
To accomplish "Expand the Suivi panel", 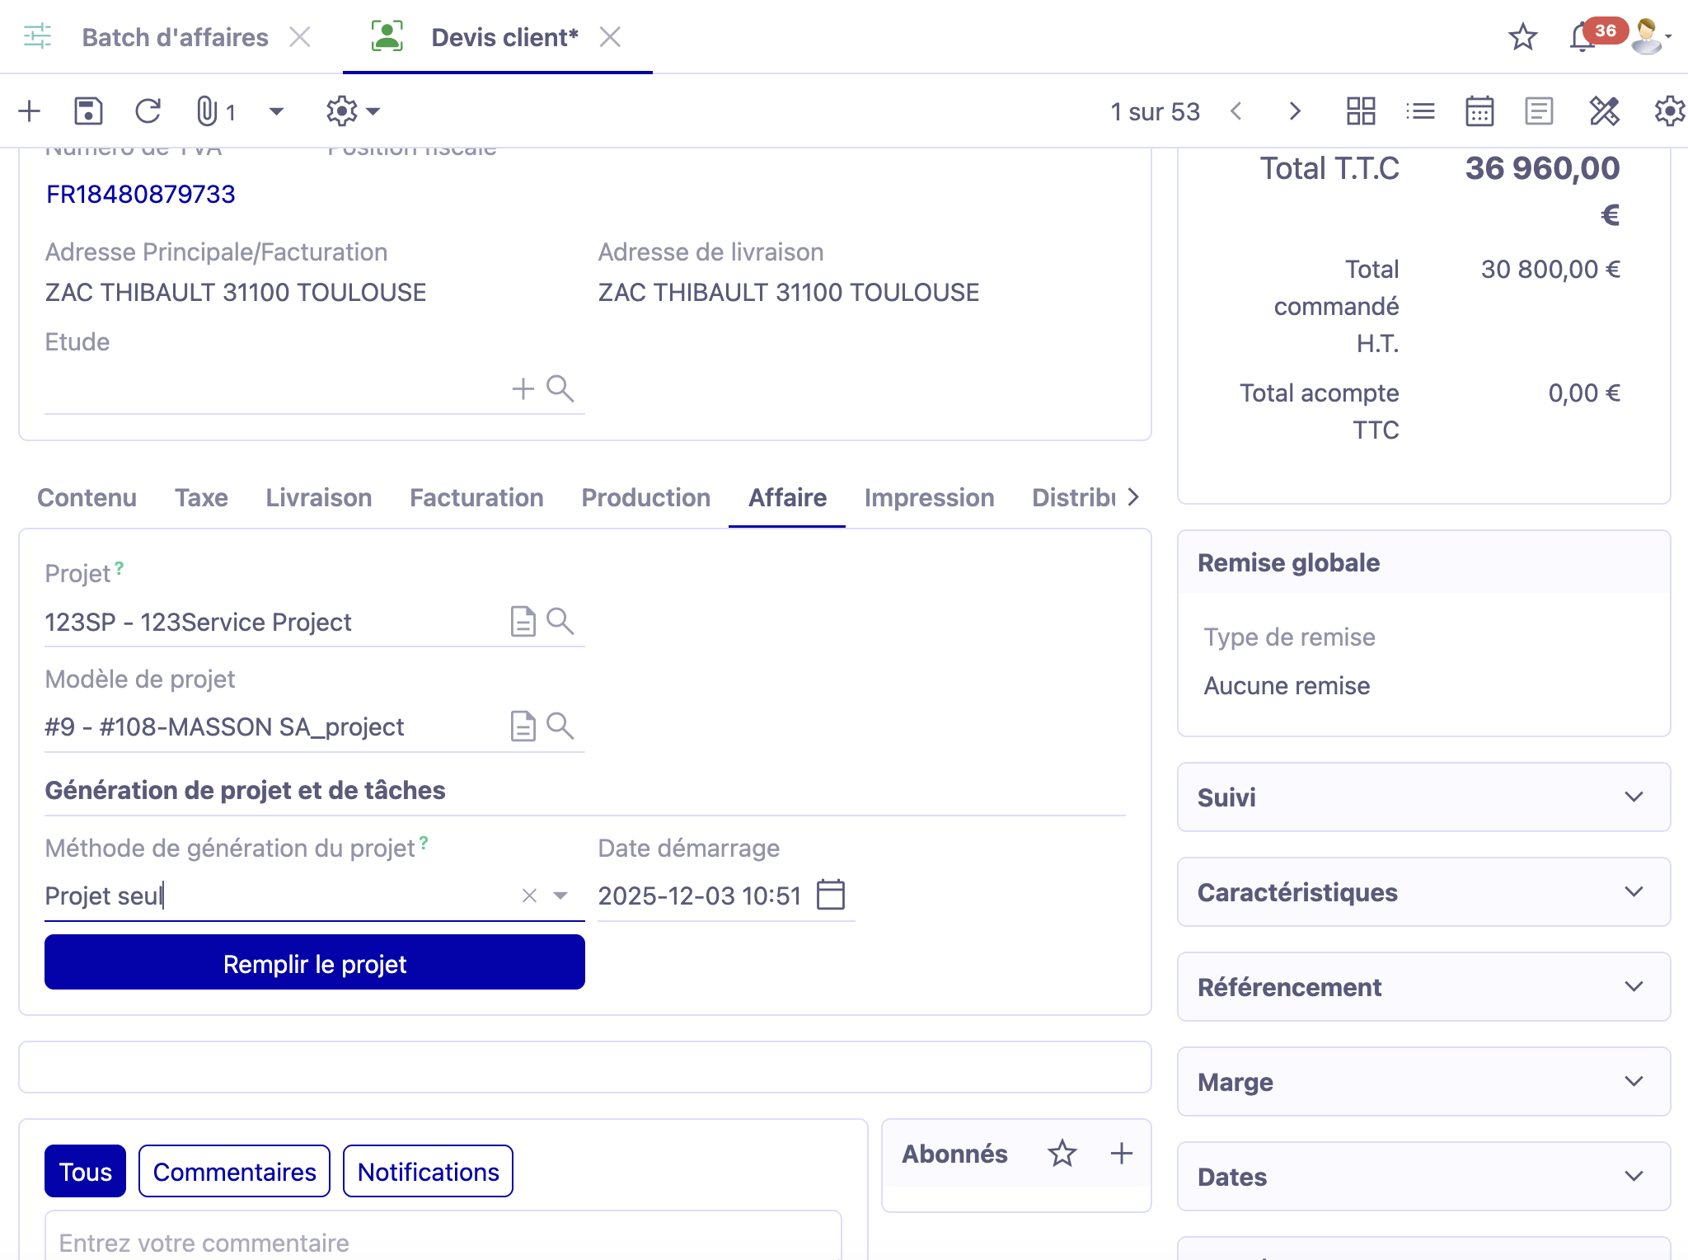I will (1634, 797).
